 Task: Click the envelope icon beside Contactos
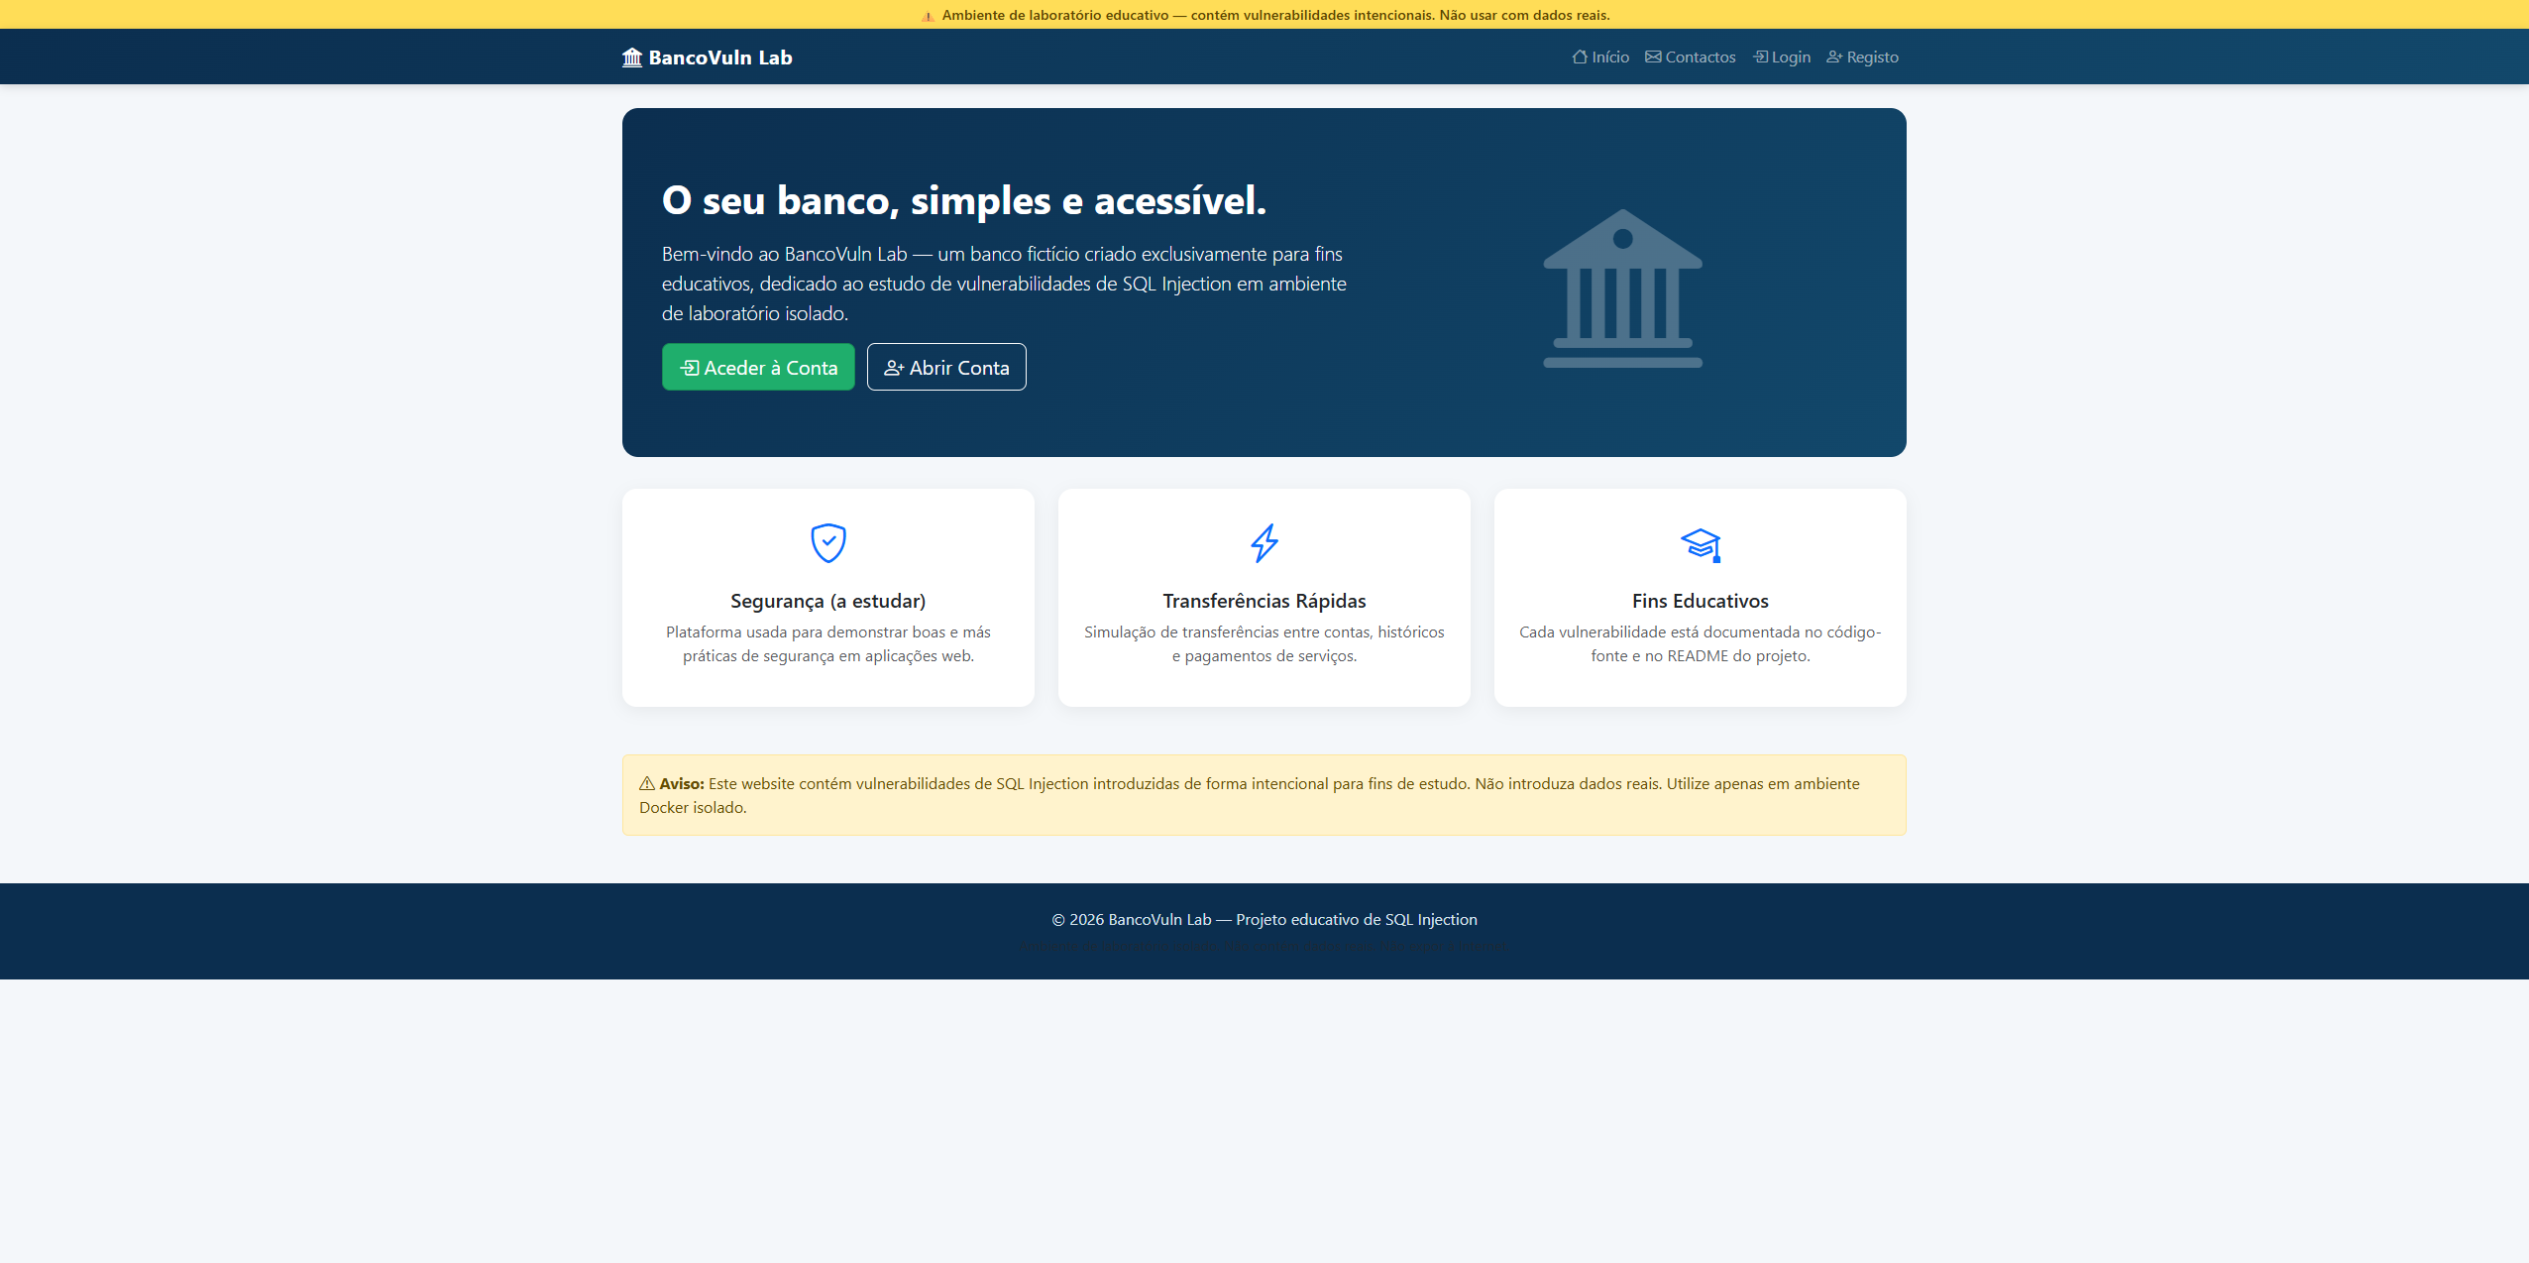pyautogui.click(x=1653, y=57)
